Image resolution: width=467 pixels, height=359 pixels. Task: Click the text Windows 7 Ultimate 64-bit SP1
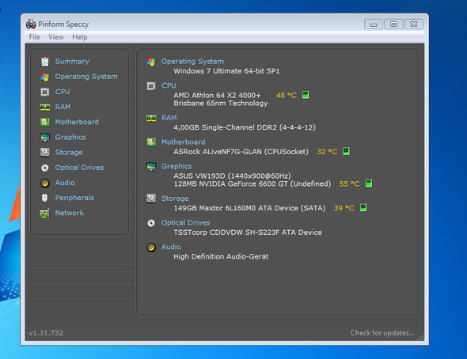226,71
